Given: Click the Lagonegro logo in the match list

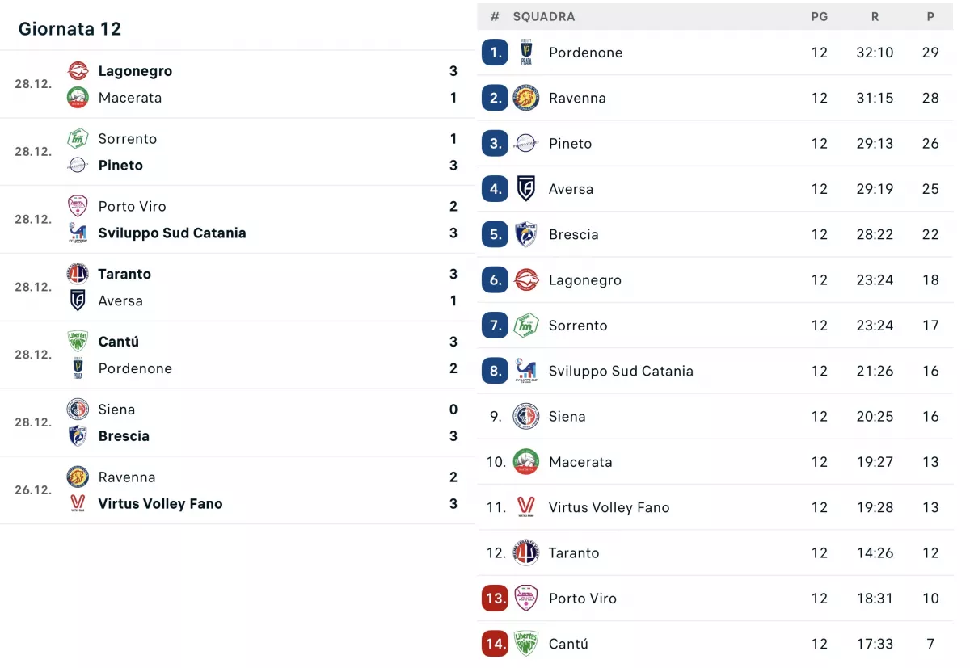Looking at the screenshot, I should click(78, 71).
